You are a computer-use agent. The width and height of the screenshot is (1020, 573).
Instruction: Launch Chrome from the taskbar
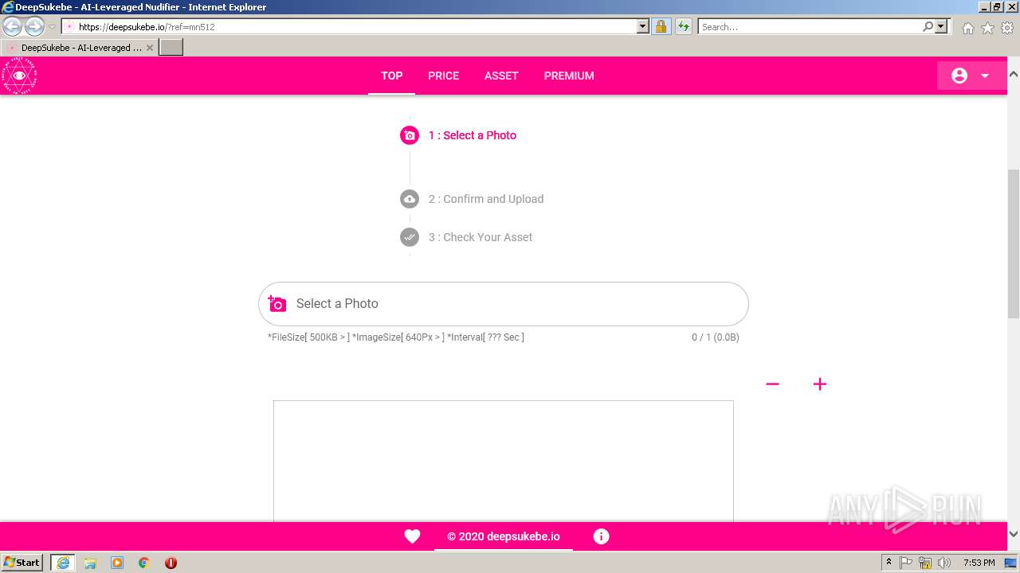point(144,562)
